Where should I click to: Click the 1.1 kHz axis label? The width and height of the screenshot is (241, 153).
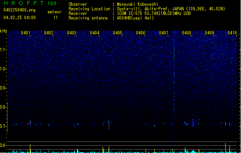pos(3,50)
